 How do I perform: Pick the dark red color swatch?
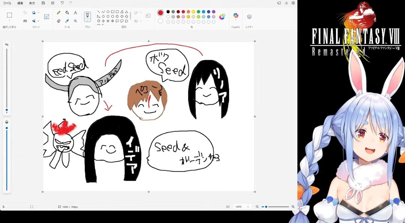(x=178, y=12)
